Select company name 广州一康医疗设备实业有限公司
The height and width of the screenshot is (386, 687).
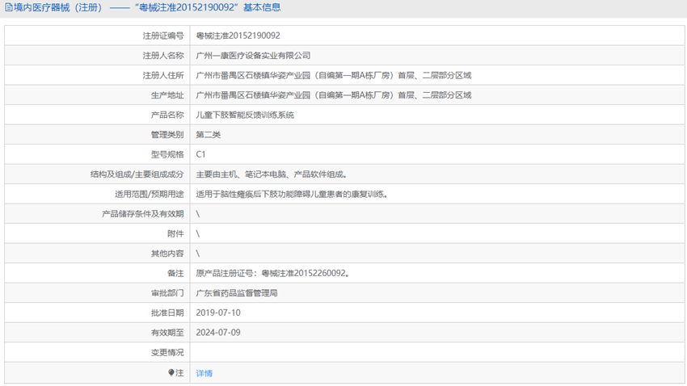pyautogui.click(x=253, y=56)
